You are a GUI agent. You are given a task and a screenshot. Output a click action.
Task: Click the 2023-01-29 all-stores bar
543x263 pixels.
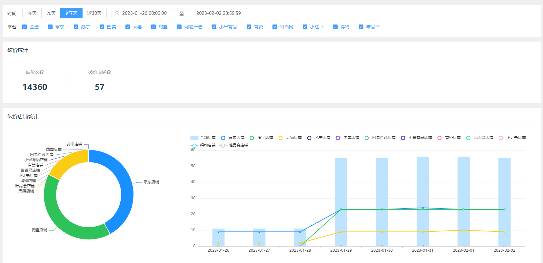pos(341,202)
